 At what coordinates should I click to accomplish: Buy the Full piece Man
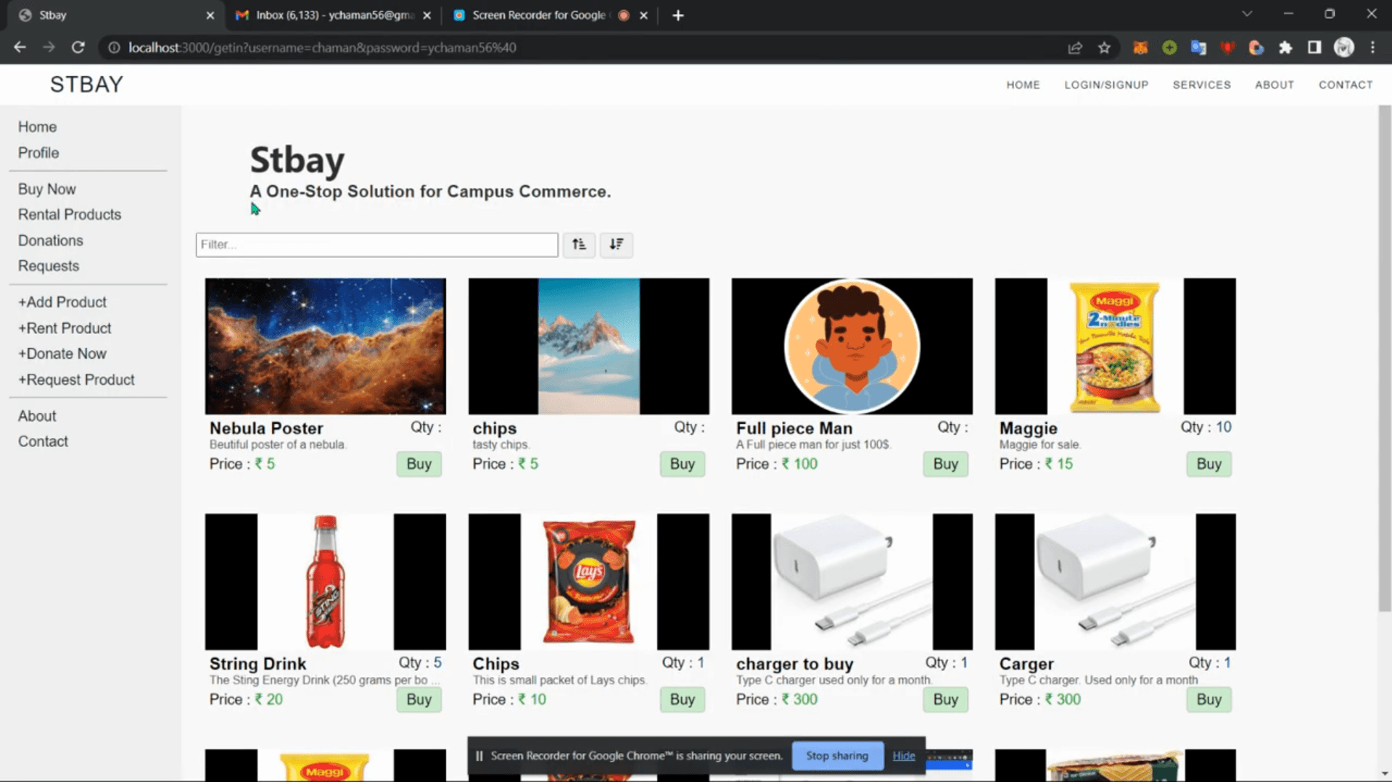(945, 464)
